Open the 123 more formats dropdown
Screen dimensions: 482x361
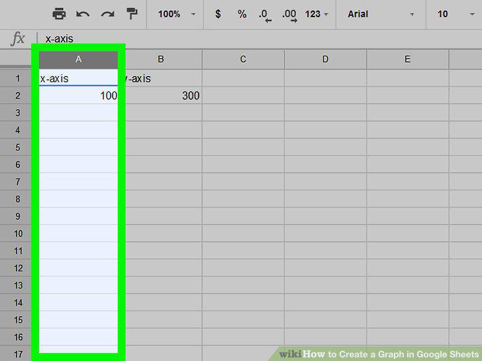tap(316, 14)
